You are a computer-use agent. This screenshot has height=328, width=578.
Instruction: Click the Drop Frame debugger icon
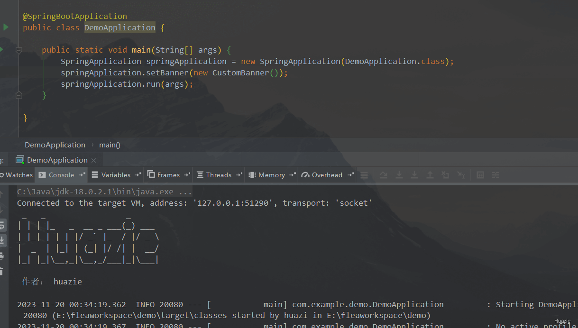coord(445,175)
